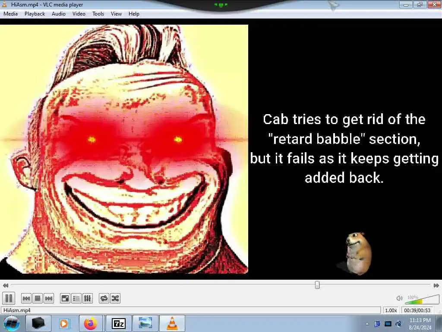Open the Tools menu

pyautogui.click(x=98, y=13)
